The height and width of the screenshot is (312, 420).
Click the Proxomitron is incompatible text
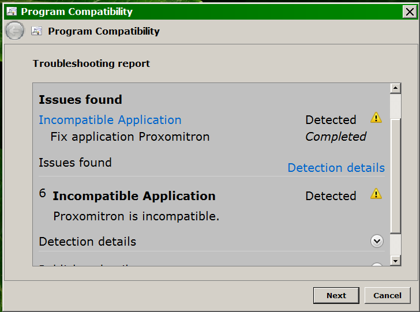(x=136, y=217)
